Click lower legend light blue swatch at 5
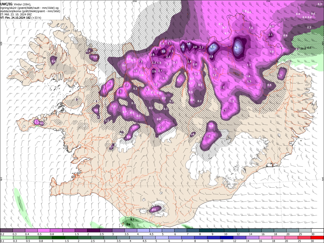The width and height of the screenshot is (324, 243). tap(162, 237)
